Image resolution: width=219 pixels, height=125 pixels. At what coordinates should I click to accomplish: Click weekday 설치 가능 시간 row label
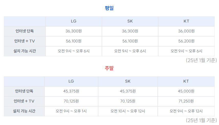tap(25, 51)
